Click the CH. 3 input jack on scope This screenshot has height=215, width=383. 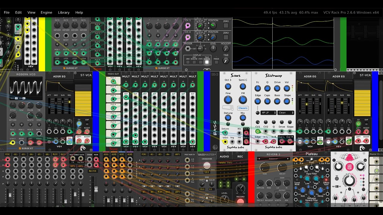[x=188, y=26]
